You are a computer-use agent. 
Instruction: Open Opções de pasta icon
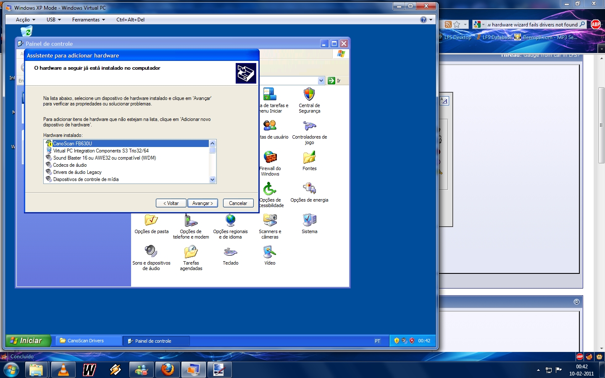(151, 223)
